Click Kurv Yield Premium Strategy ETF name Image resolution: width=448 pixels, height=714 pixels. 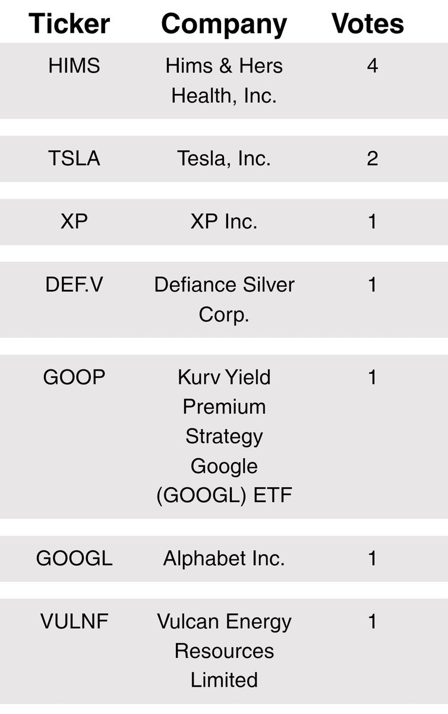coord(224,436)
